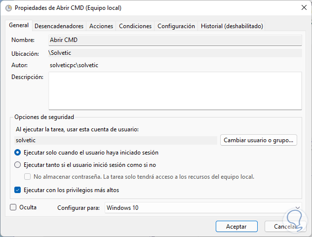The image size is (312, 237).
Task: Toggle No almacenar contraseña checkbox
Action: (x=28, y=177)
